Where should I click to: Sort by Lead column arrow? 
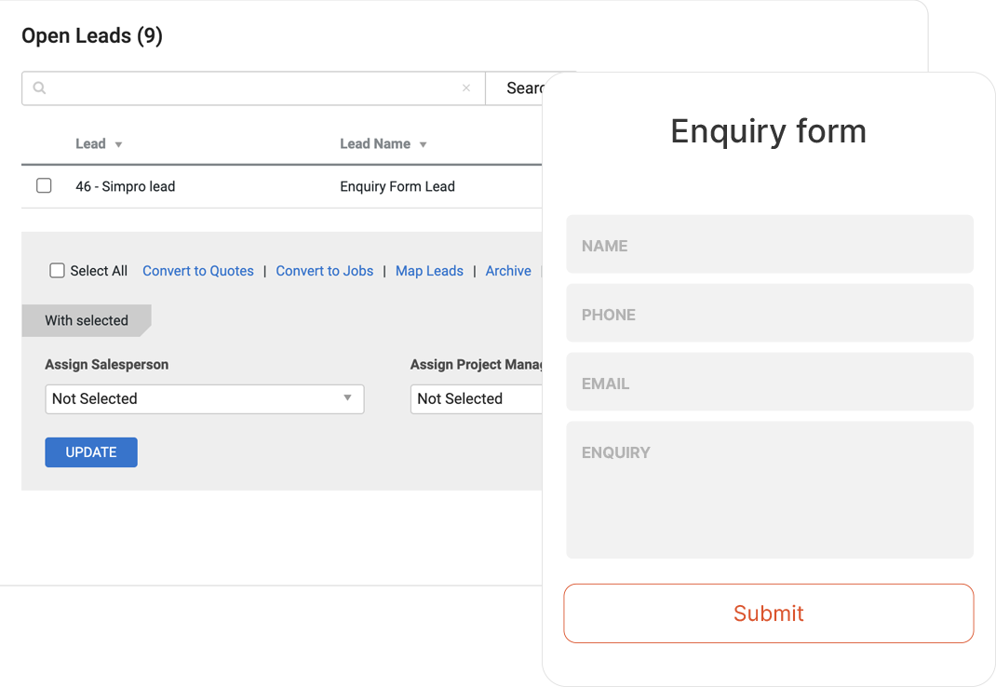tap(118, 144)
